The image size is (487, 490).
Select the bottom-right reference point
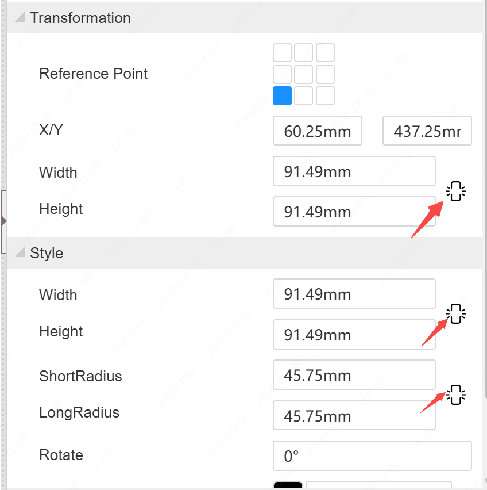click(325, 95)
